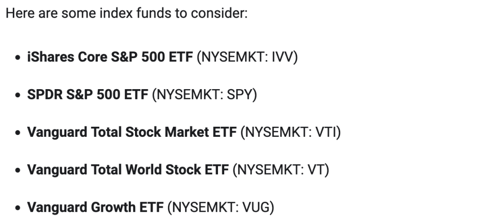Select the SPDR S&P 500 ETF name
488x224 pixels.
(87, 95)
